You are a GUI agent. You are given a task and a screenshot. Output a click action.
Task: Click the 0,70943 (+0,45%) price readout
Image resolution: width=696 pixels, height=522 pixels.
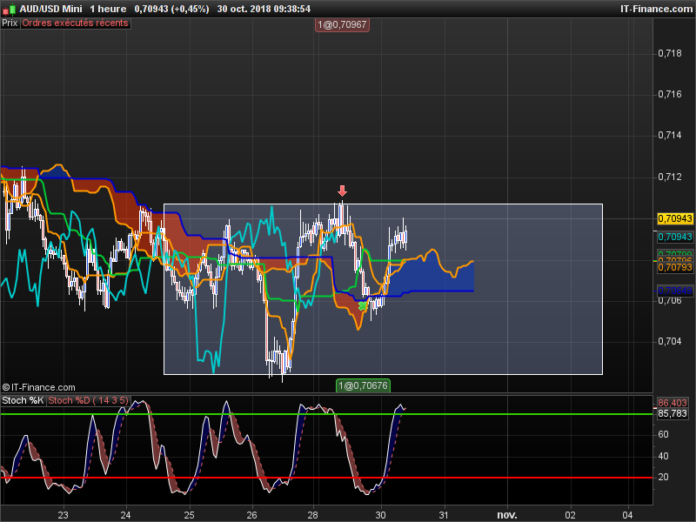(x=171, y=9)
